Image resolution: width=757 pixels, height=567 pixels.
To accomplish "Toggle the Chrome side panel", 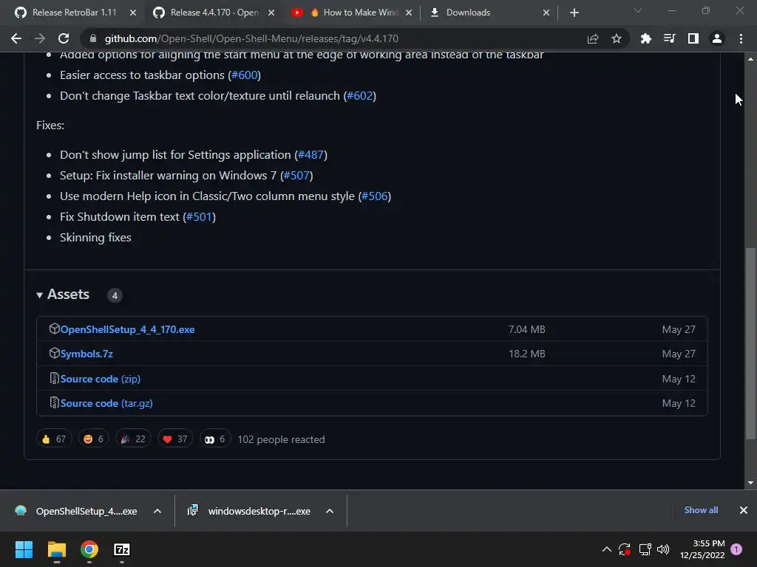I will [693, 38].
